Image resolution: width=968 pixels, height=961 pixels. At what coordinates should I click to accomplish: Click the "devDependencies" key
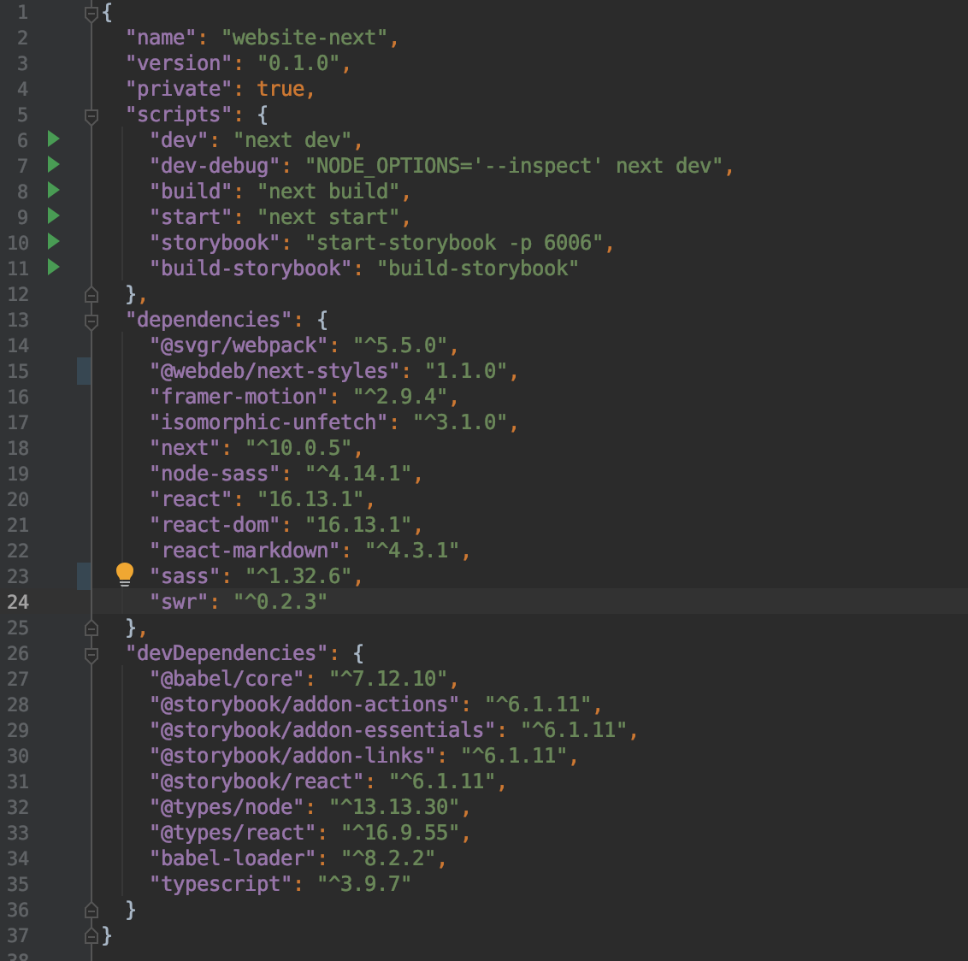[x=227, y=653]
